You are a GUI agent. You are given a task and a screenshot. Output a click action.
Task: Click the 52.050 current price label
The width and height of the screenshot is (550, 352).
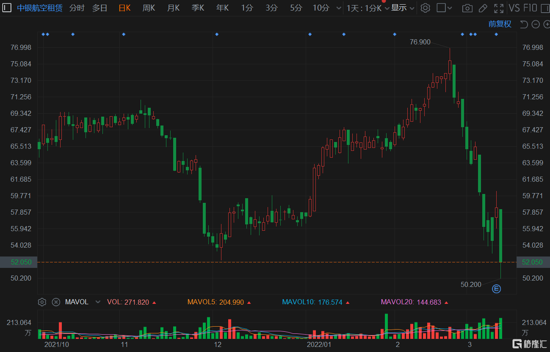pos(21,262)
